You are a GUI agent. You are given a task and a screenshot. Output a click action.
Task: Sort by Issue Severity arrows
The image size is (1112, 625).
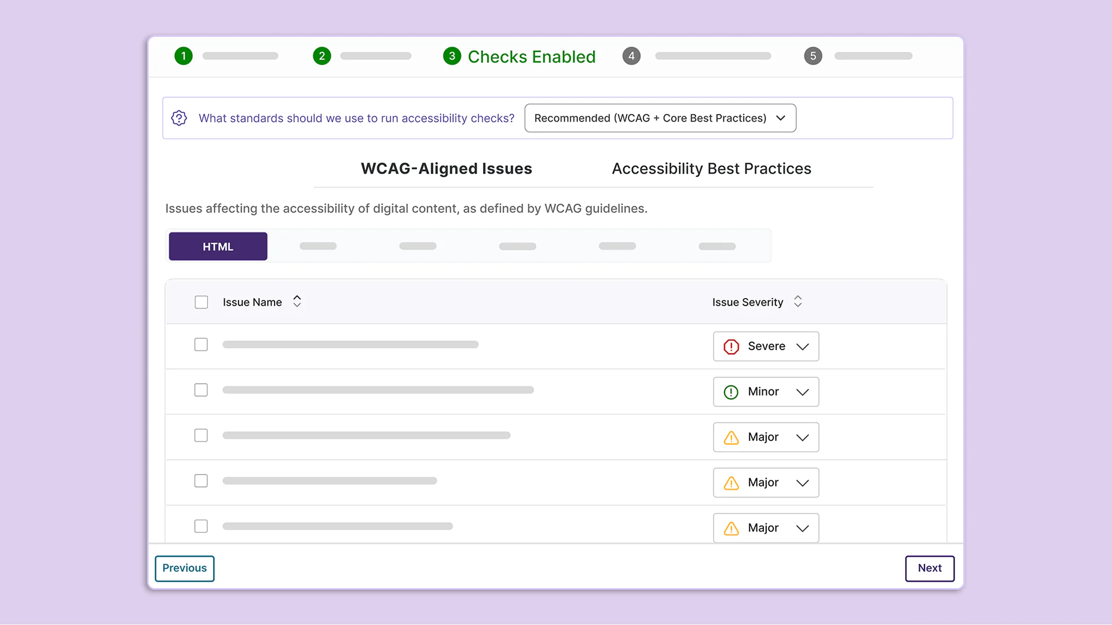click(798, 302)
